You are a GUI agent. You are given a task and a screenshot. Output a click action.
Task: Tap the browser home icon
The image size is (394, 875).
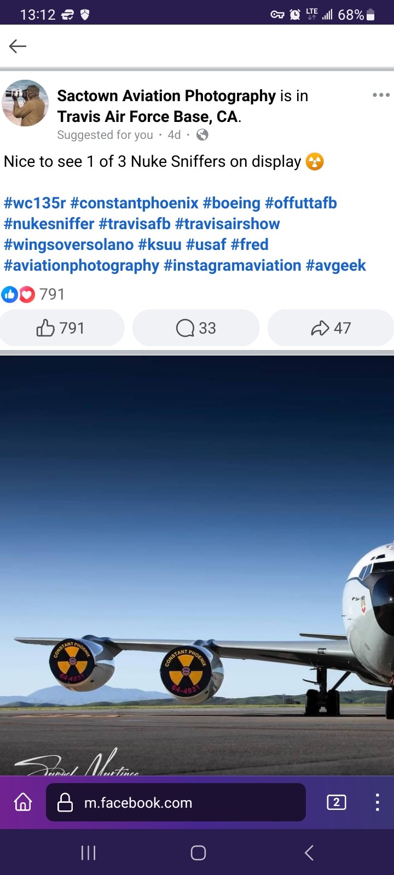[23, 802]
